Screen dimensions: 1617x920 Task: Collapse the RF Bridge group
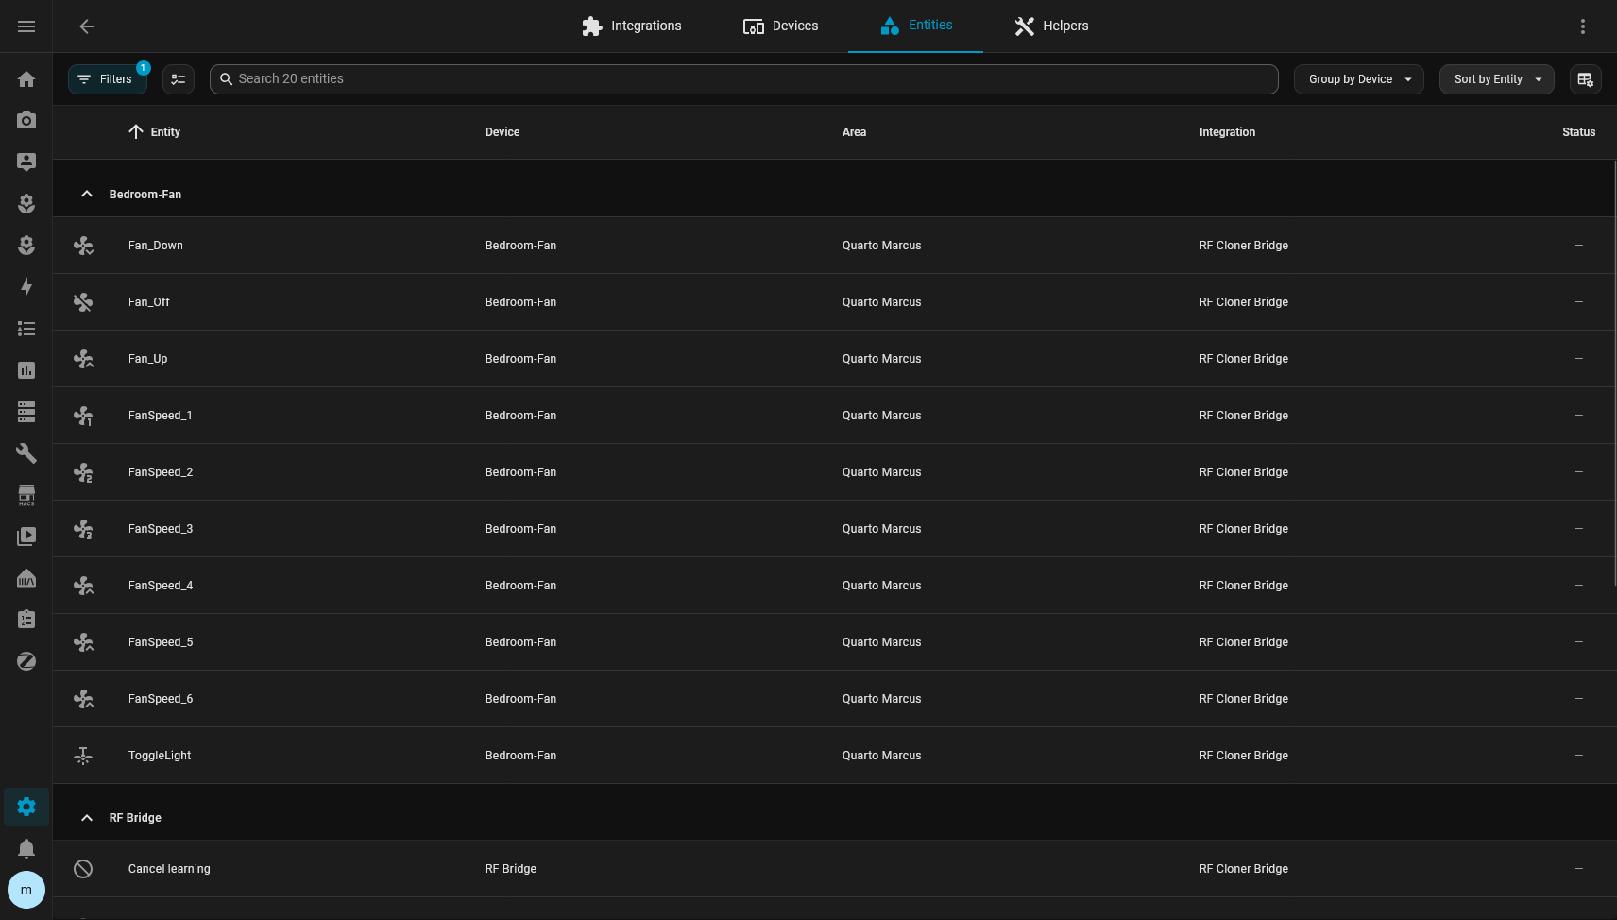click(87, 818)
